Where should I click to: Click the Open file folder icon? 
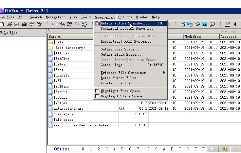(9, 24)
